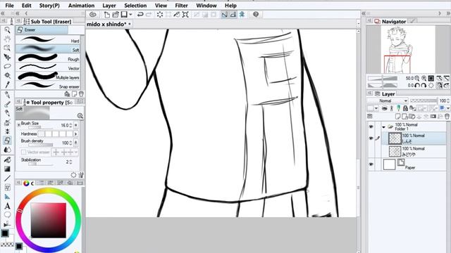
Task: Choose the Multiple layers eraser
Action: tap(48, 77)
